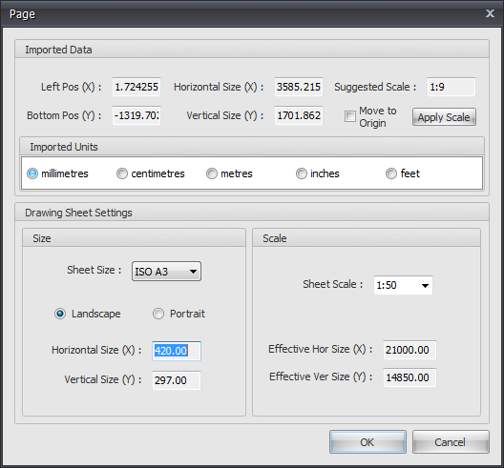
Task: Click Effective Hor Size field 21000.00
Action: tap(409, 350)
